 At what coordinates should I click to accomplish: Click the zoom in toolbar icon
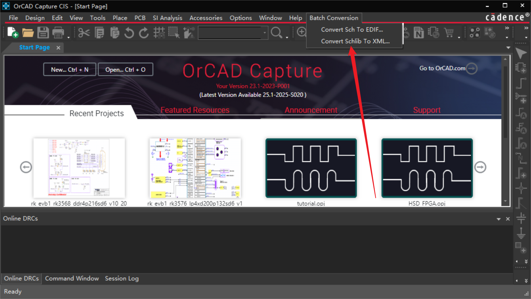(x=302, y=32)
